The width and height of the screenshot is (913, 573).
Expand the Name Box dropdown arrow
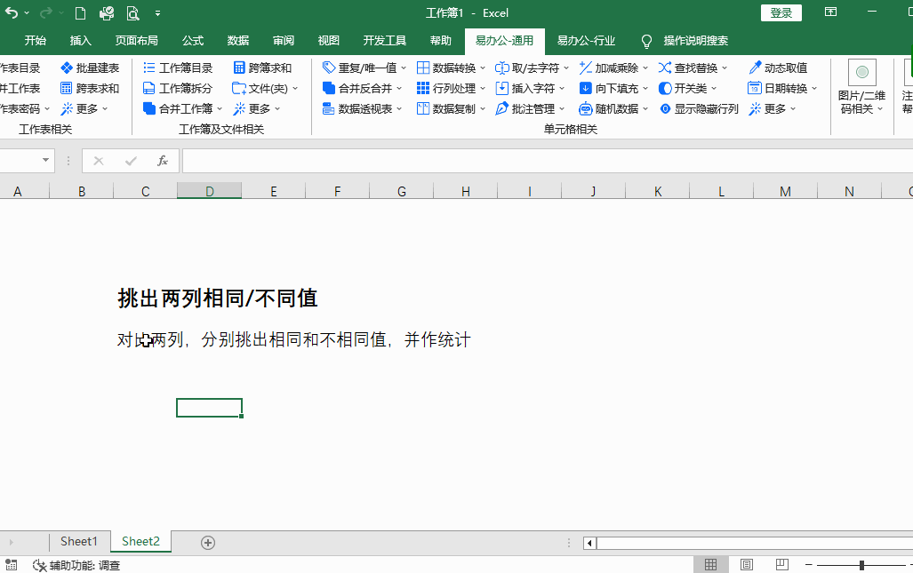45,160
